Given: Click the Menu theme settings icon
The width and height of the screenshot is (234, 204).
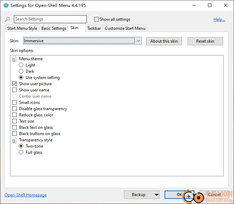Looking at the screenshot, I should [x=14, y=59].
